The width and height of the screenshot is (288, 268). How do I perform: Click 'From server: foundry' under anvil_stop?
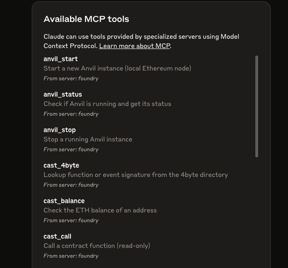click(71, 149)
